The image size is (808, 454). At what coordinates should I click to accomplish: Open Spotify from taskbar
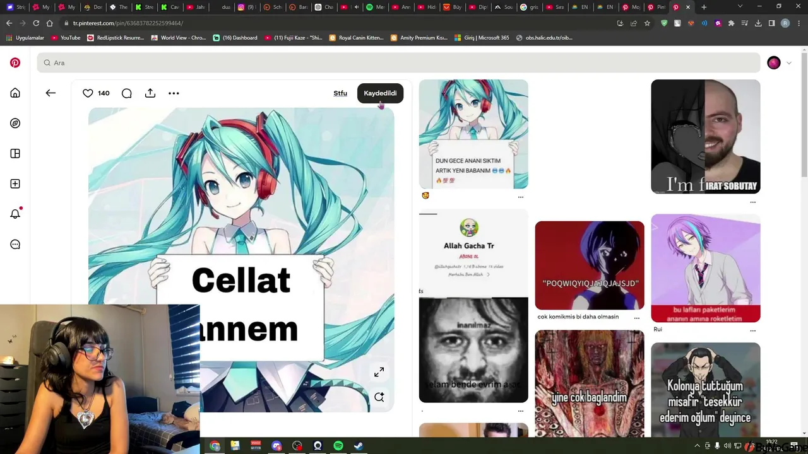click(338, 446)
